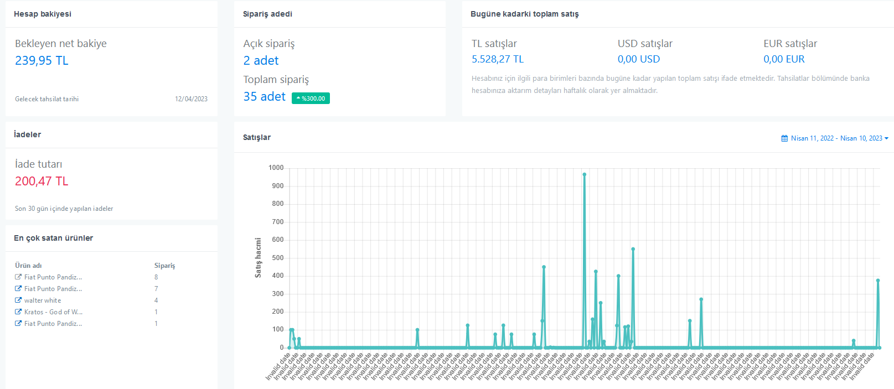894x389 pixels.
Task: Open the Kratos - God of W... product
Action: pyautogui.click(x=53, y=312)
